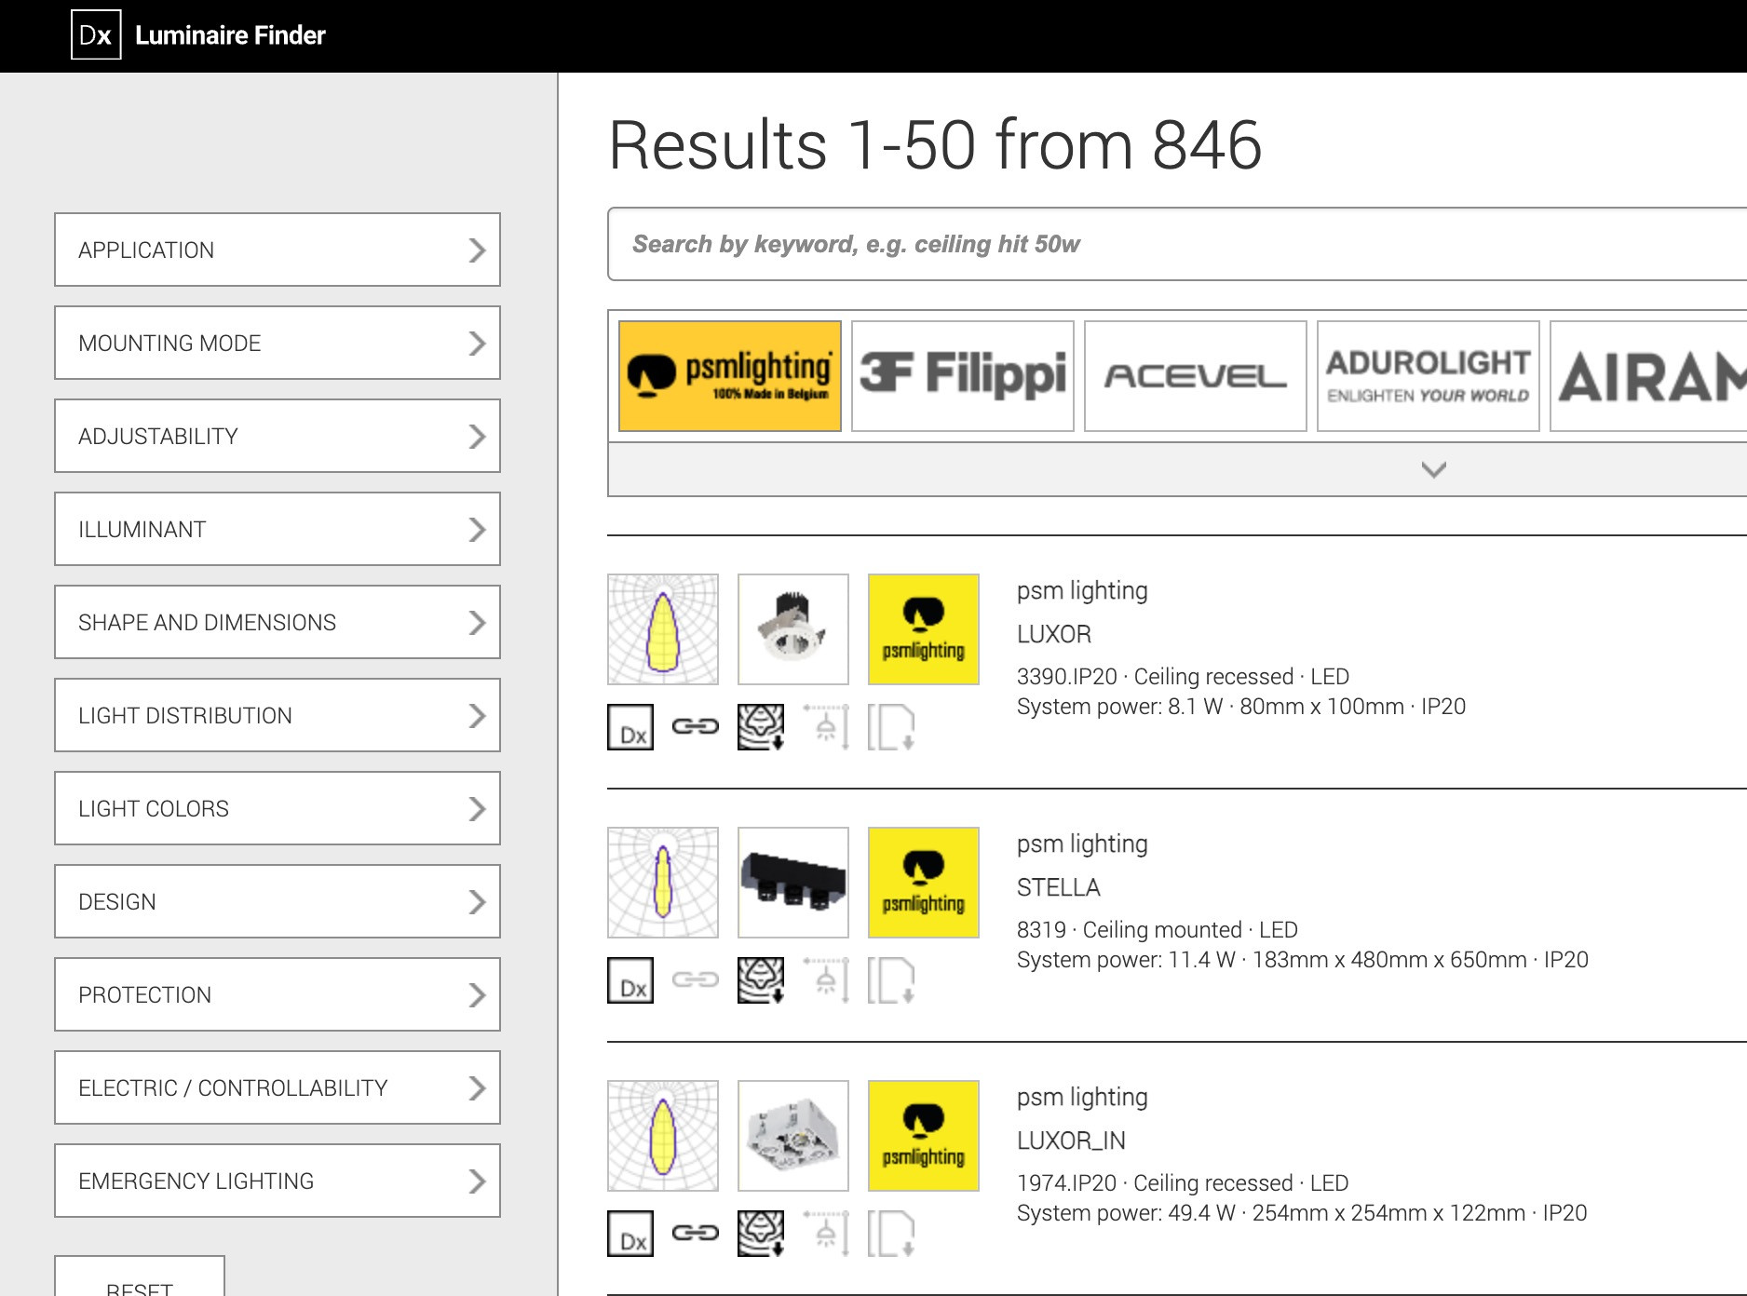Image resolution: width=1747 pixels, height=1296 pixels.
Task: Click the keyword search field
Action: [x=1177, y=244]
